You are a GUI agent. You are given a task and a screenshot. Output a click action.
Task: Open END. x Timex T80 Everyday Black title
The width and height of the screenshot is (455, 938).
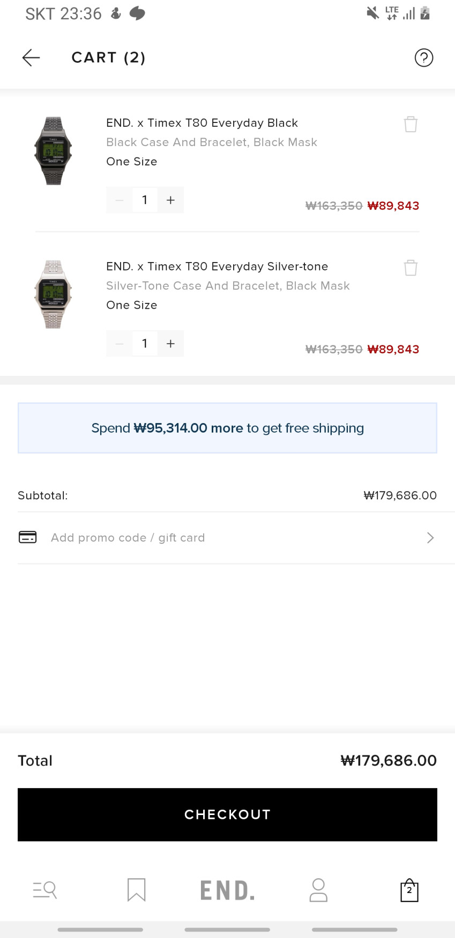[202, 123]
